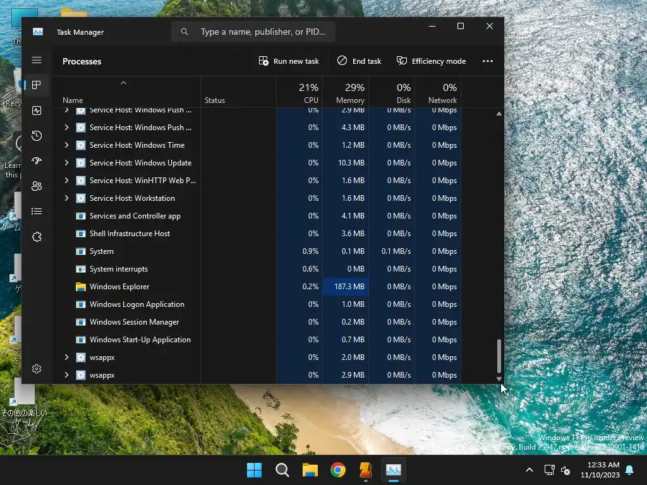Open taskbar Search
Image resolution: width=647 pixels, height=485 pixels.
[282, 470]
